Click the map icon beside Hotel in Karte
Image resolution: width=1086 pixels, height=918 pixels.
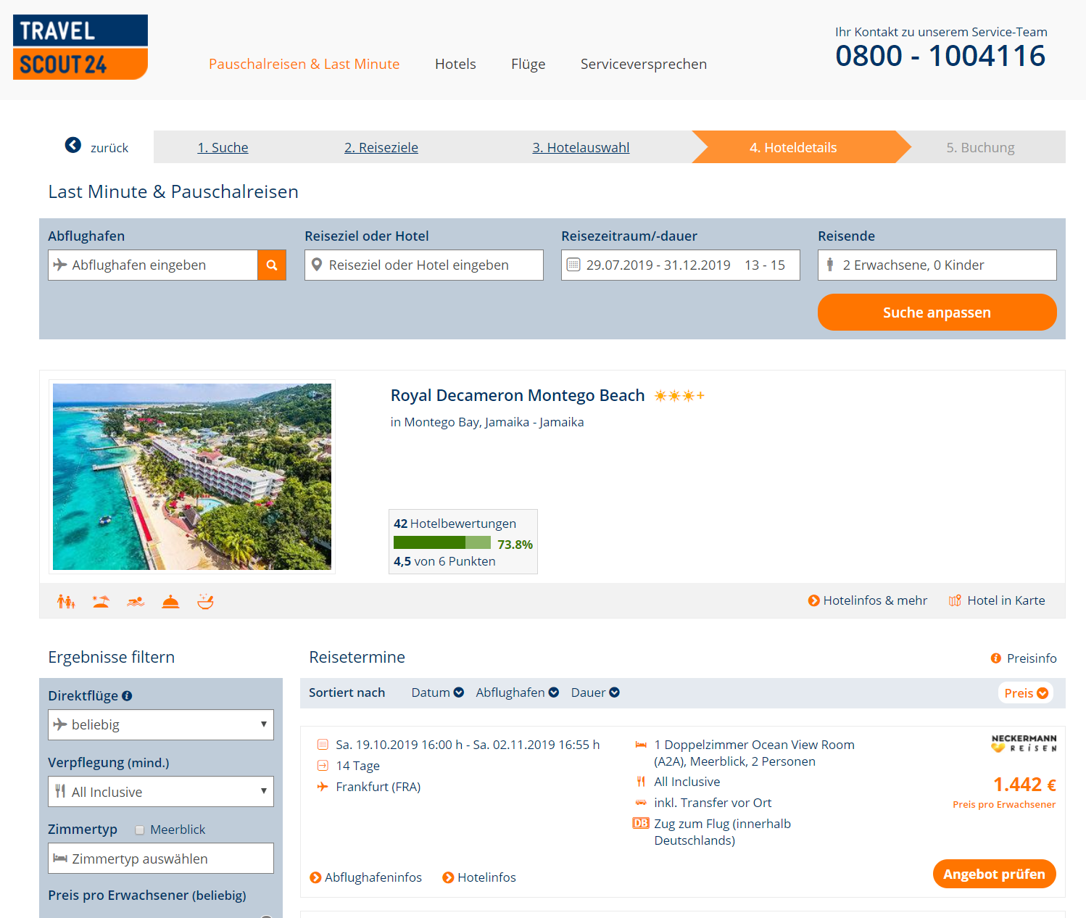(x=955, y=600)
